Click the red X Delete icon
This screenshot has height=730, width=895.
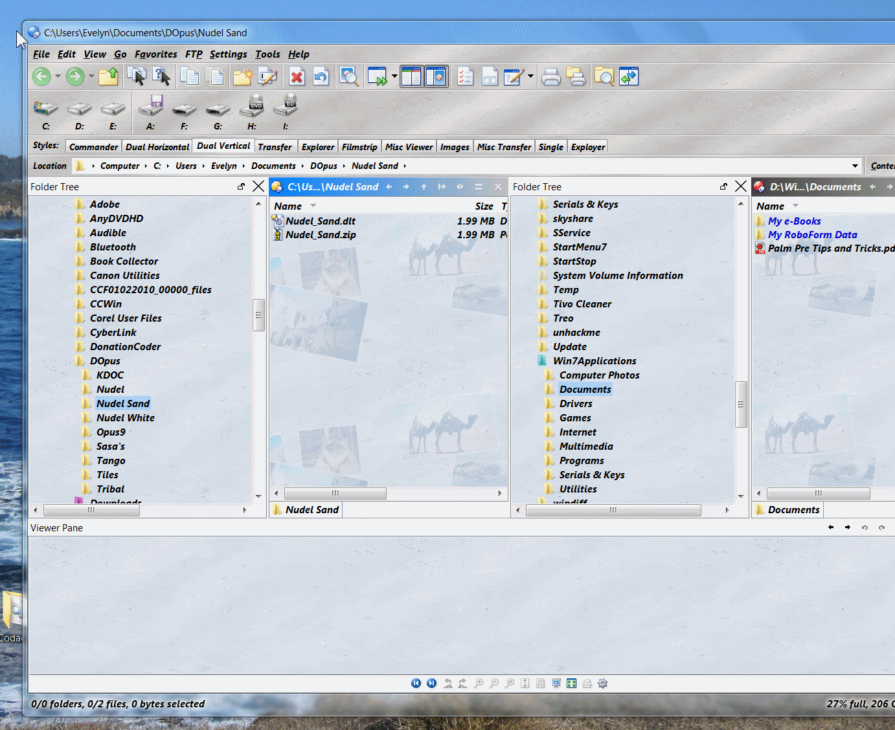click(x=297, y=76)
